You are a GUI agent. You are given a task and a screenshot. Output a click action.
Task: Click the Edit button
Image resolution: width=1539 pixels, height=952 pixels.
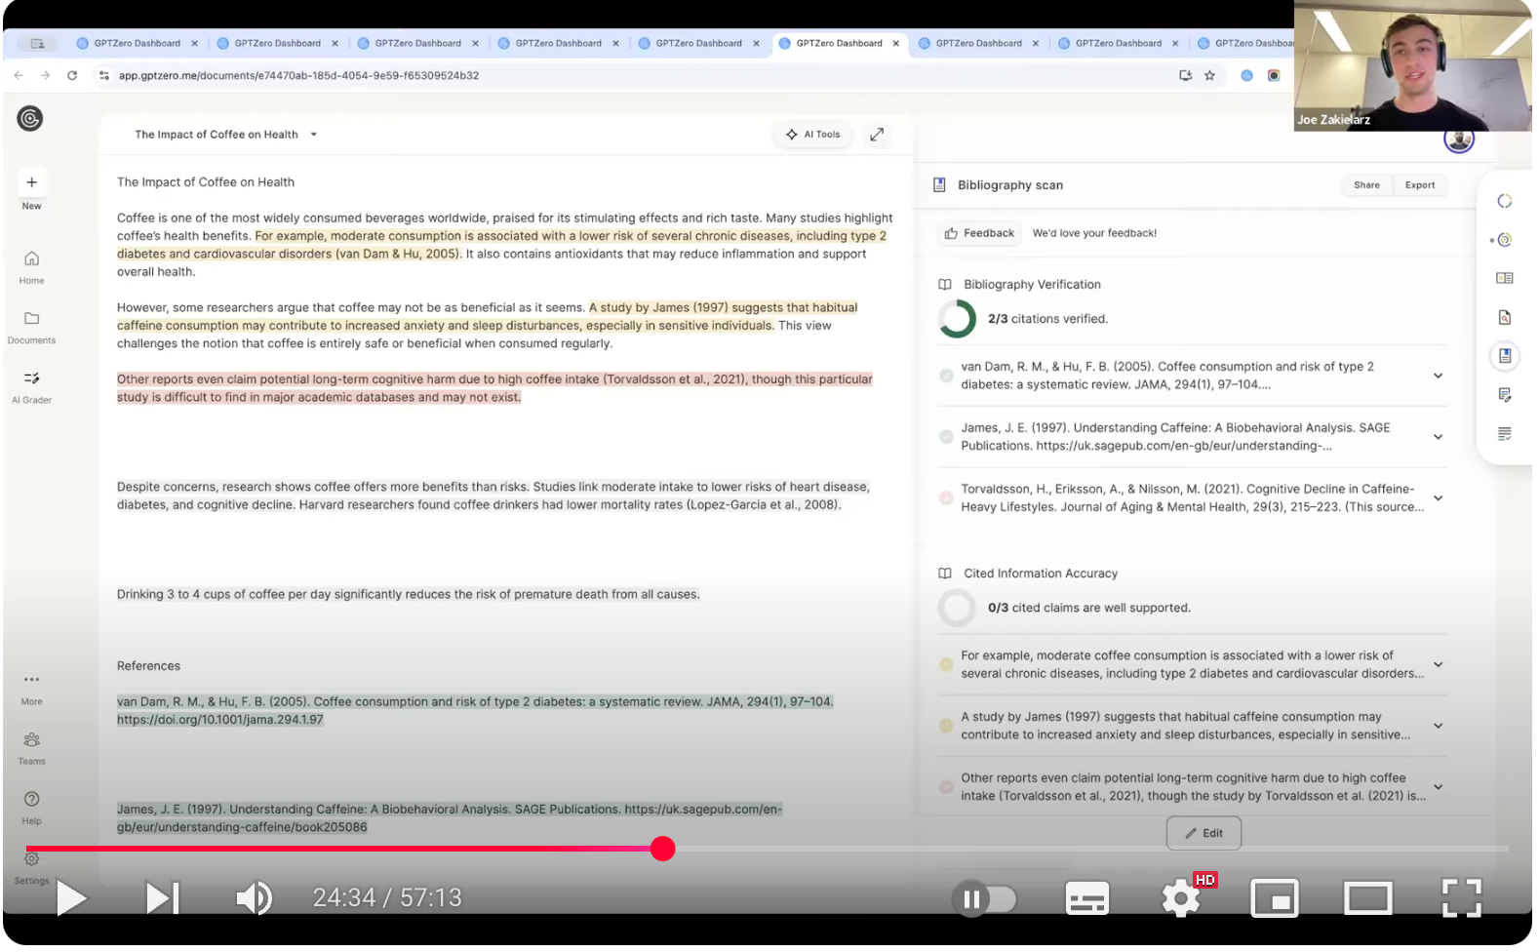coord(1204,834)
